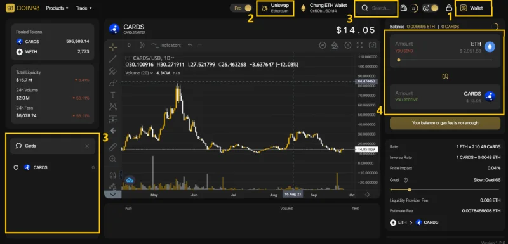Collapse the chart legend square icon
Image resolution: width=508 pixels, height=244 pixels.
128,58
